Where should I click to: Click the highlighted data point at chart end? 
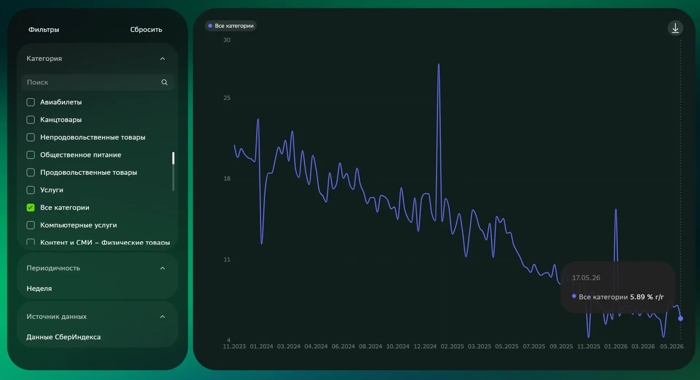click(x=680, y=318)
